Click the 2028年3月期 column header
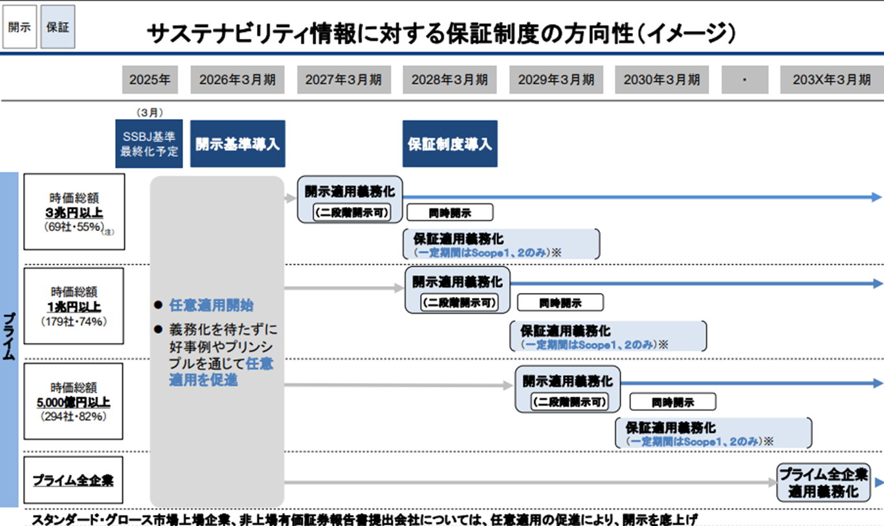 [450, 80]
